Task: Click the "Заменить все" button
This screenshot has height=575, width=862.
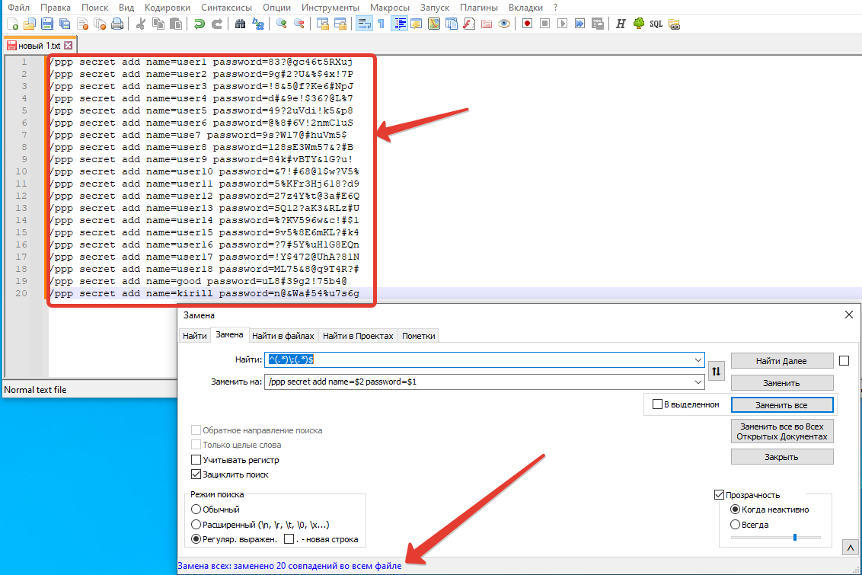Action: (x=782, y=404)
